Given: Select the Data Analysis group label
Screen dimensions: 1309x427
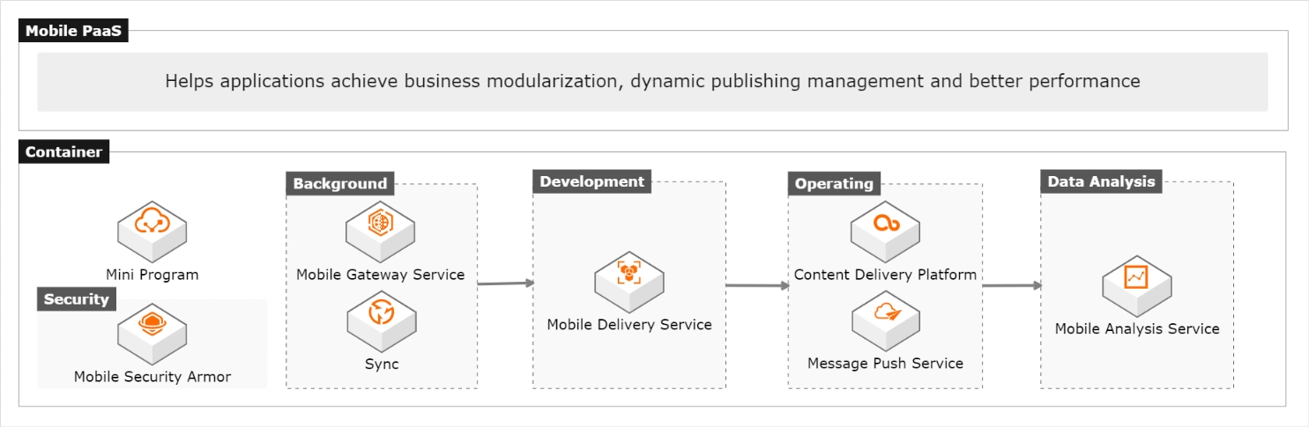Looking at the screenshot, I should 1101,181.
